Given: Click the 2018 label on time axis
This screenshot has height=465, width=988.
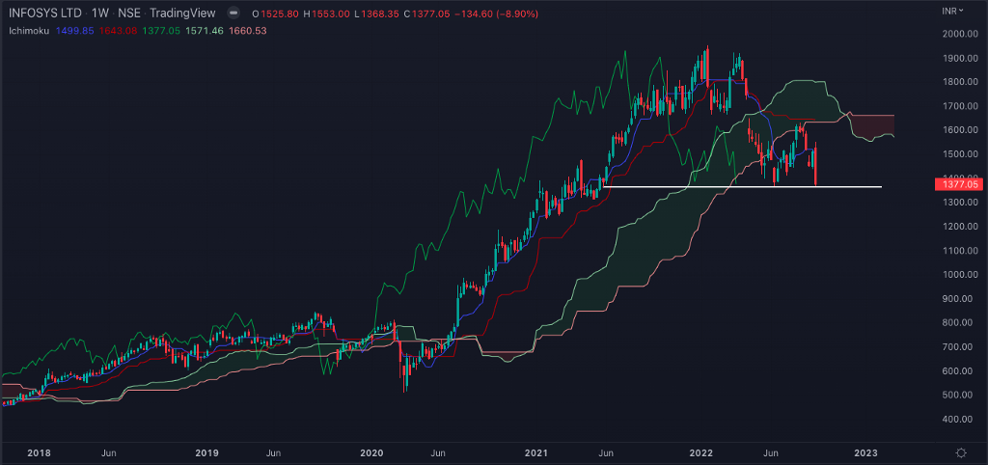Looking at the screenshot, I should pyautogui.click(x=40, y=453).
